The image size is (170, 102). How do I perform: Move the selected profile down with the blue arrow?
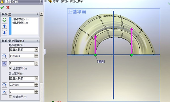point(4,33)
